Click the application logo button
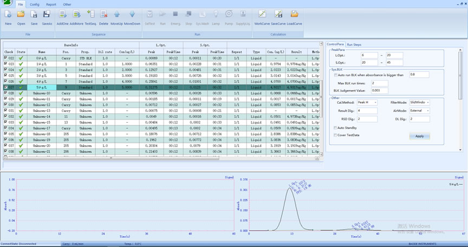 click(7, 2)
